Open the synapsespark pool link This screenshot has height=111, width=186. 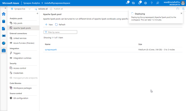click(x=51, y=50)
